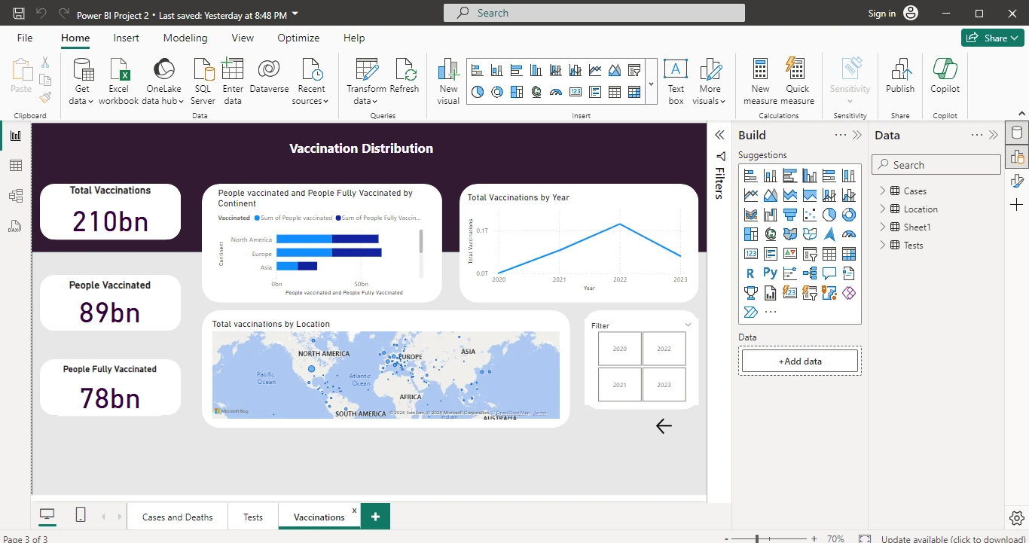Add a Text box to the report
The height and width of the screenshot is (543, 1029).
[x=676, y=81]
